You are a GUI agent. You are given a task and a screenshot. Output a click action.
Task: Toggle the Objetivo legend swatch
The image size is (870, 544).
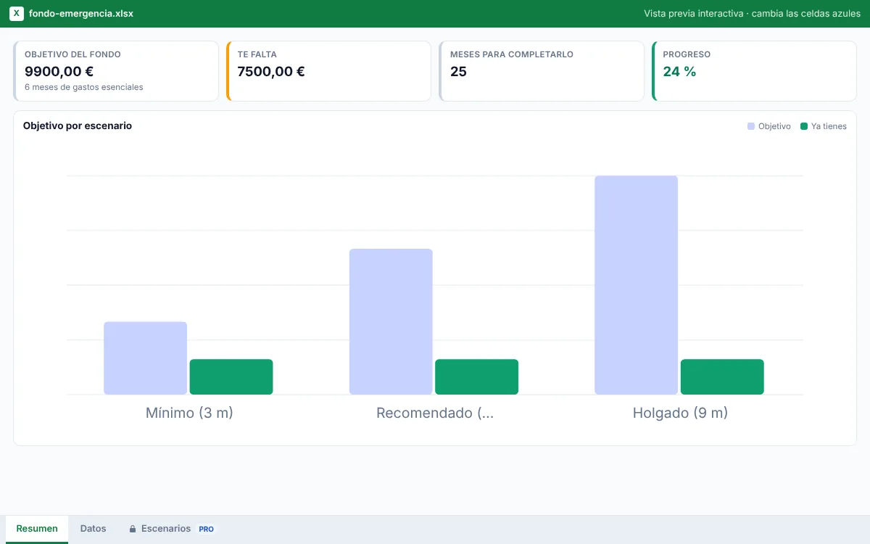[751, 126]
